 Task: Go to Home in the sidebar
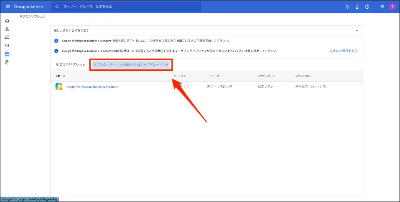click(x=7, y=21)
